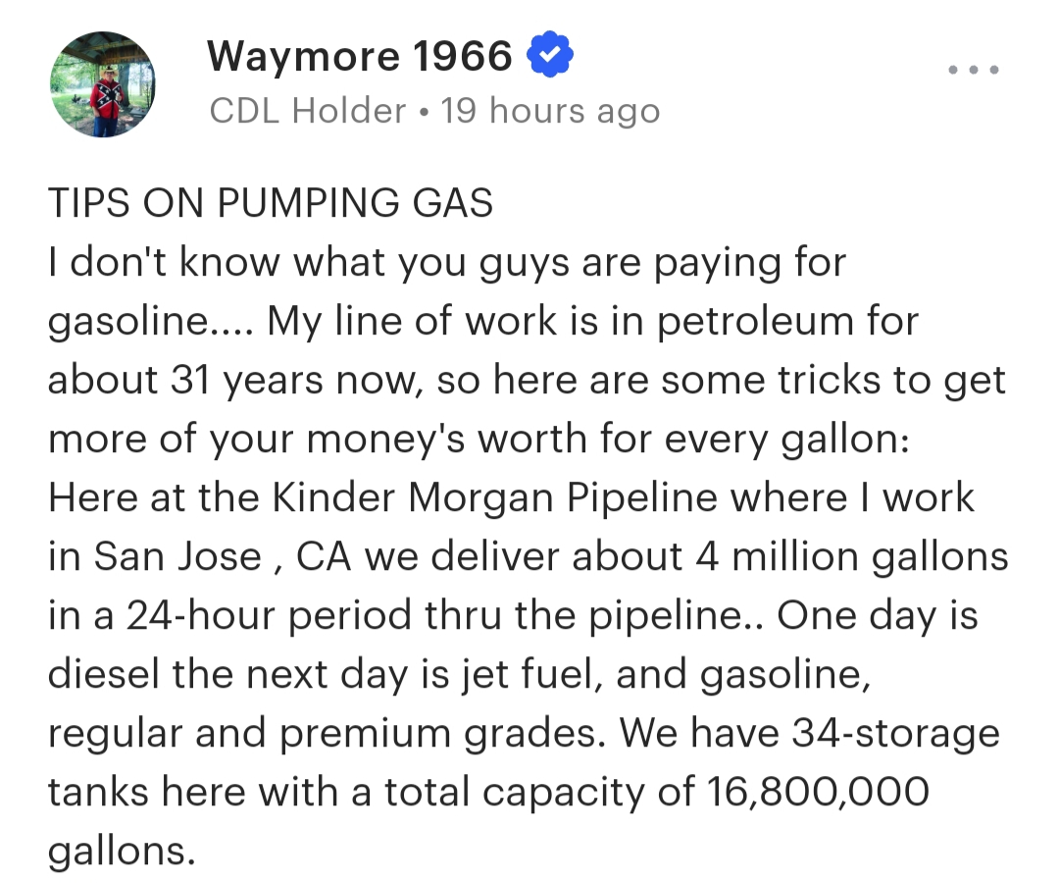Click the 19 hours ago timestamp
The width and height of the screenshot is (1059, 883).
[x=550, y=112]
